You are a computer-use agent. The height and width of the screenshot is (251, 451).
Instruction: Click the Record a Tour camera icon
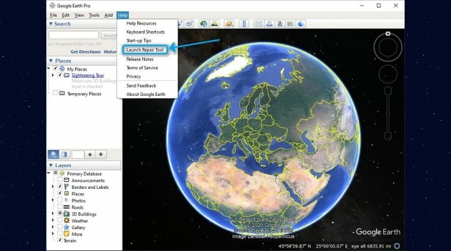tap(189, 24)
